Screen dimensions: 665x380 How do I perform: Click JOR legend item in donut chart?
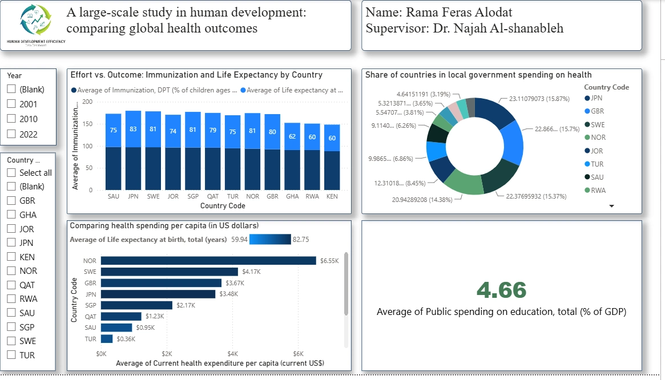pos(594,151)
